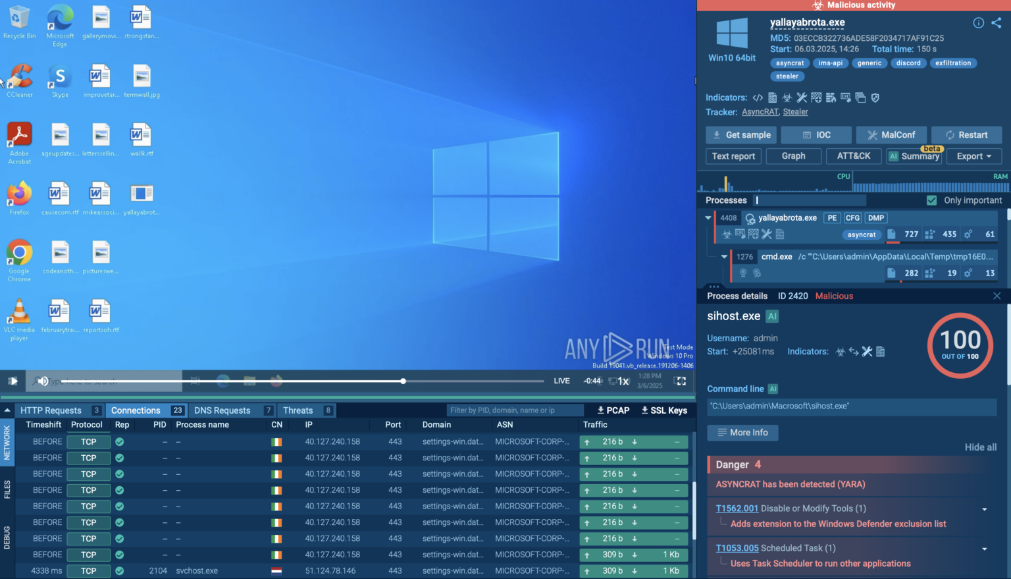This screenshot has width=1011, height=579.
Task: Click the AI icon next to Command line
Action: (x=773, y=389)
